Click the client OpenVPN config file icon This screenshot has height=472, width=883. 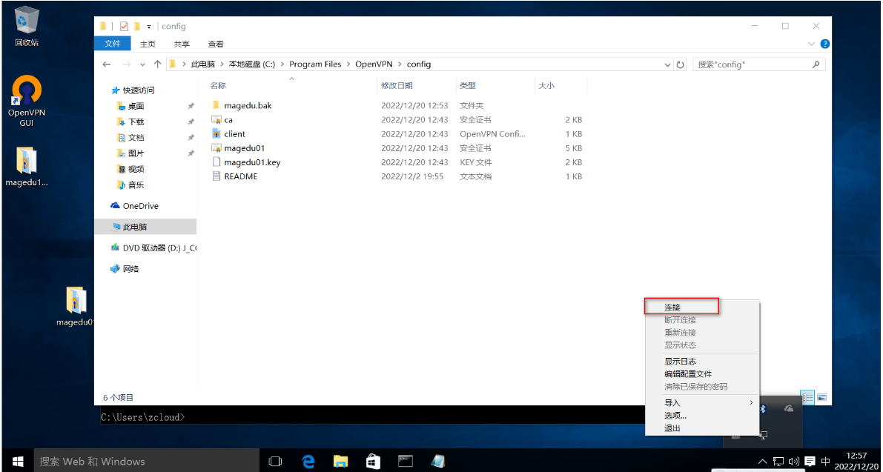pos(216,134)
